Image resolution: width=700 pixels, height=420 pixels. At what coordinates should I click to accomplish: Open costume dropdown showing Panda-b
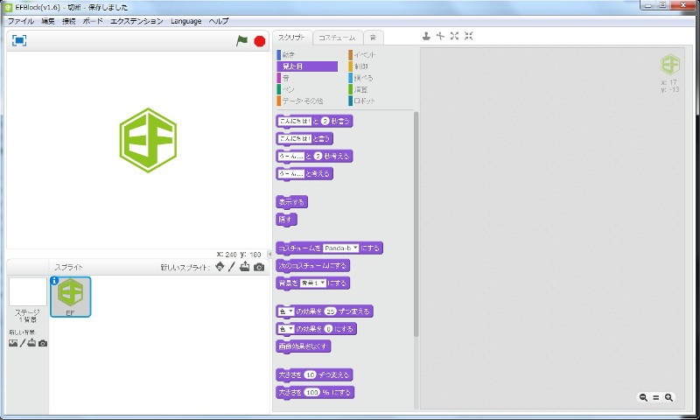[340, 248]
